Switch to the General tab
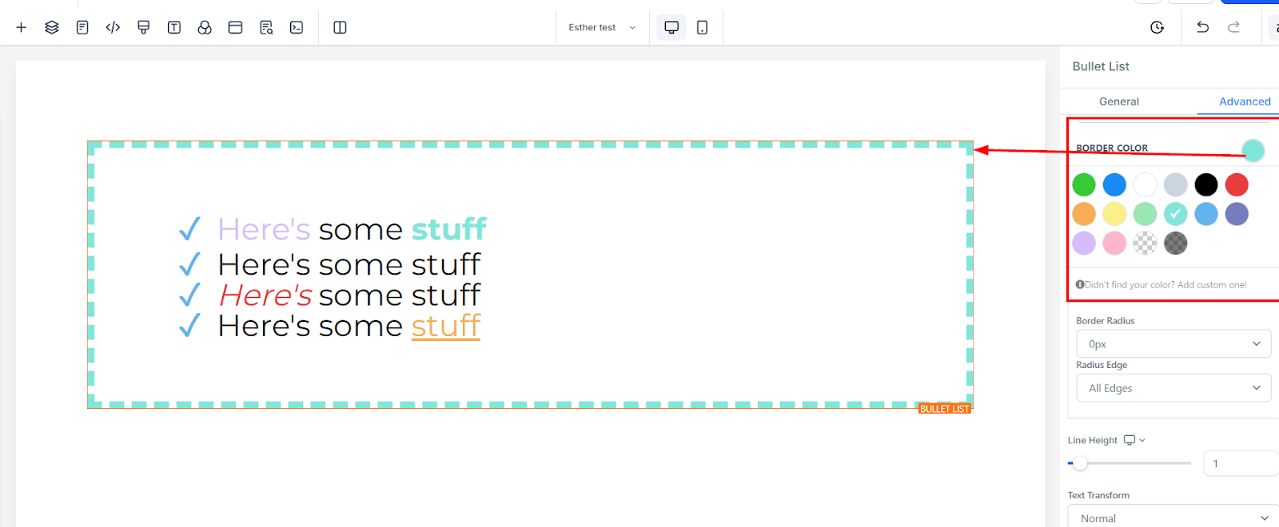The height and width of the screenshot is (527, 1279). [1118, 101]
